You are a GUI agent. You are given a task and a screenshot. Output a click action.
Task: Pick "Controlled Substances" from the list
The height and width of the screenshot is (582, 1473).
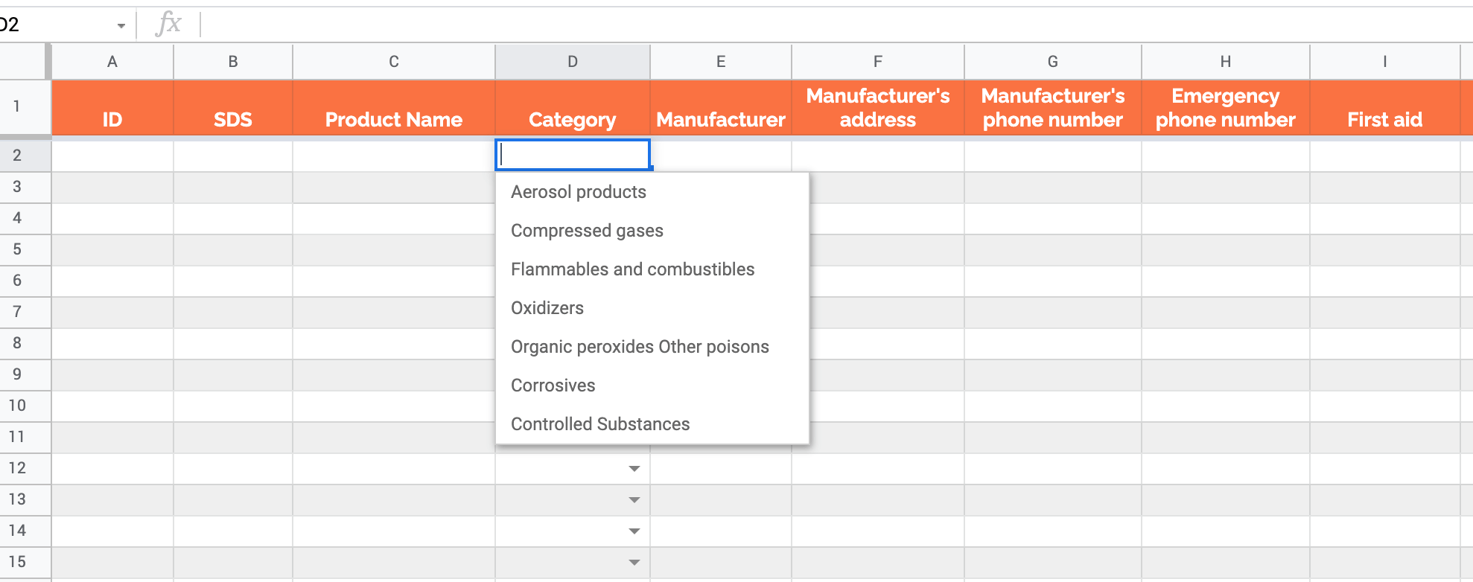coord(600,423)
